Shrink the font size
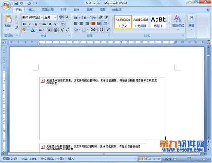 tap(67, 30)
